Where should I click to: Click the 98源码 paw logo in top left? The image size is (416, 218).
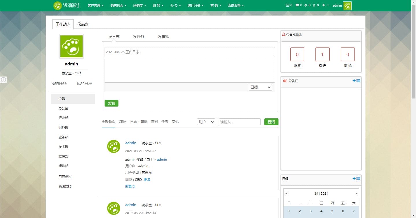pyautogui.click(x=57, y=5)
